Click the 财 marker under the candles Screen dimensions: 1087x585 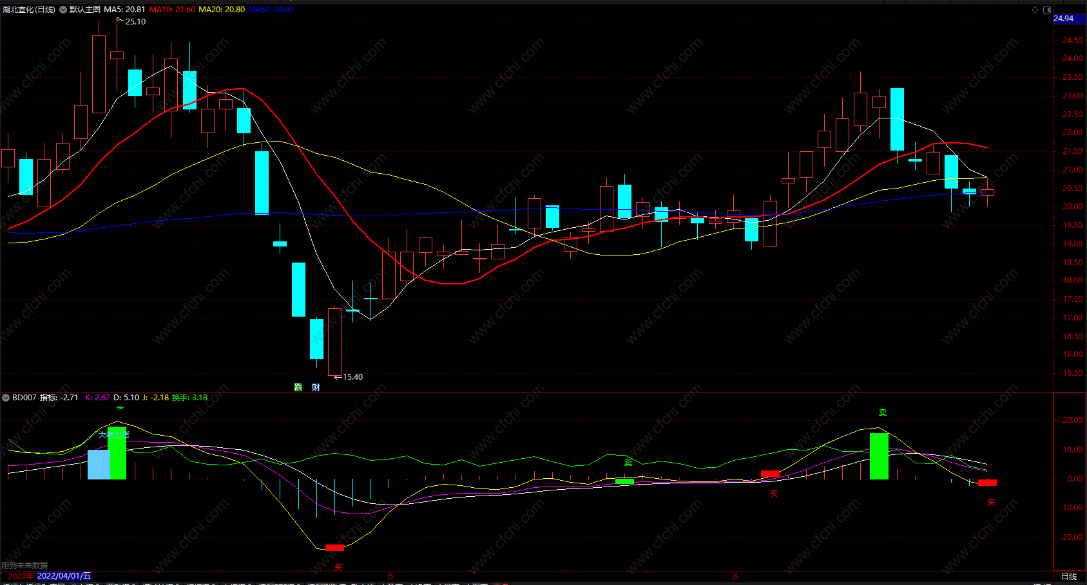point(316,387)
